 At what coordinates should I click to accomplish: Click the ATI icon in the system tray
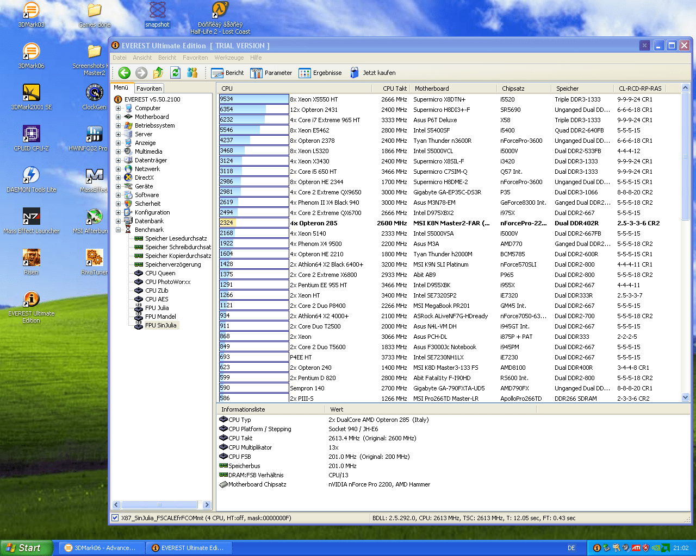[x=636, y=548]
